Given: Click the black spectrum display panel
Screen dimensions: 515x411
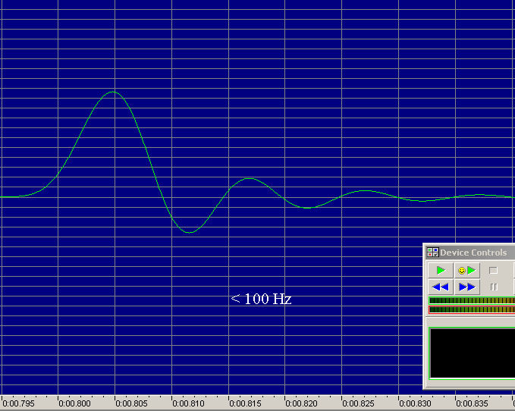Looking at the screenshot, I should tap(472, 353).
